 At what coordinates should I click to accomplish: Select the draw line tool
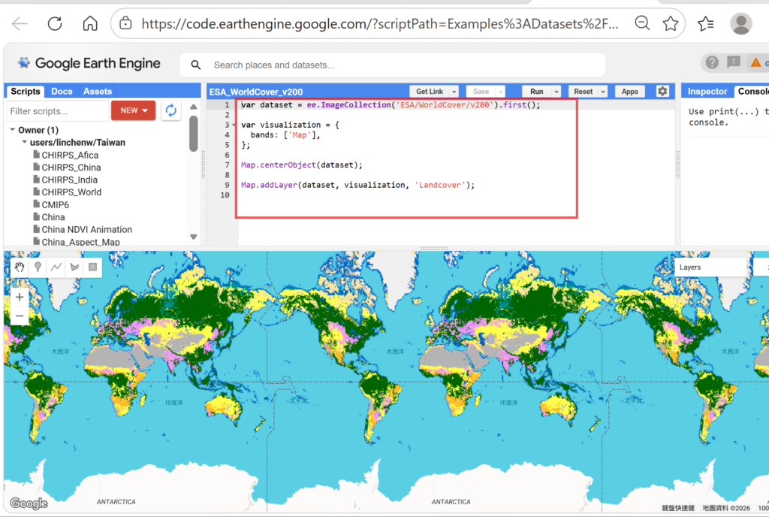56,267
